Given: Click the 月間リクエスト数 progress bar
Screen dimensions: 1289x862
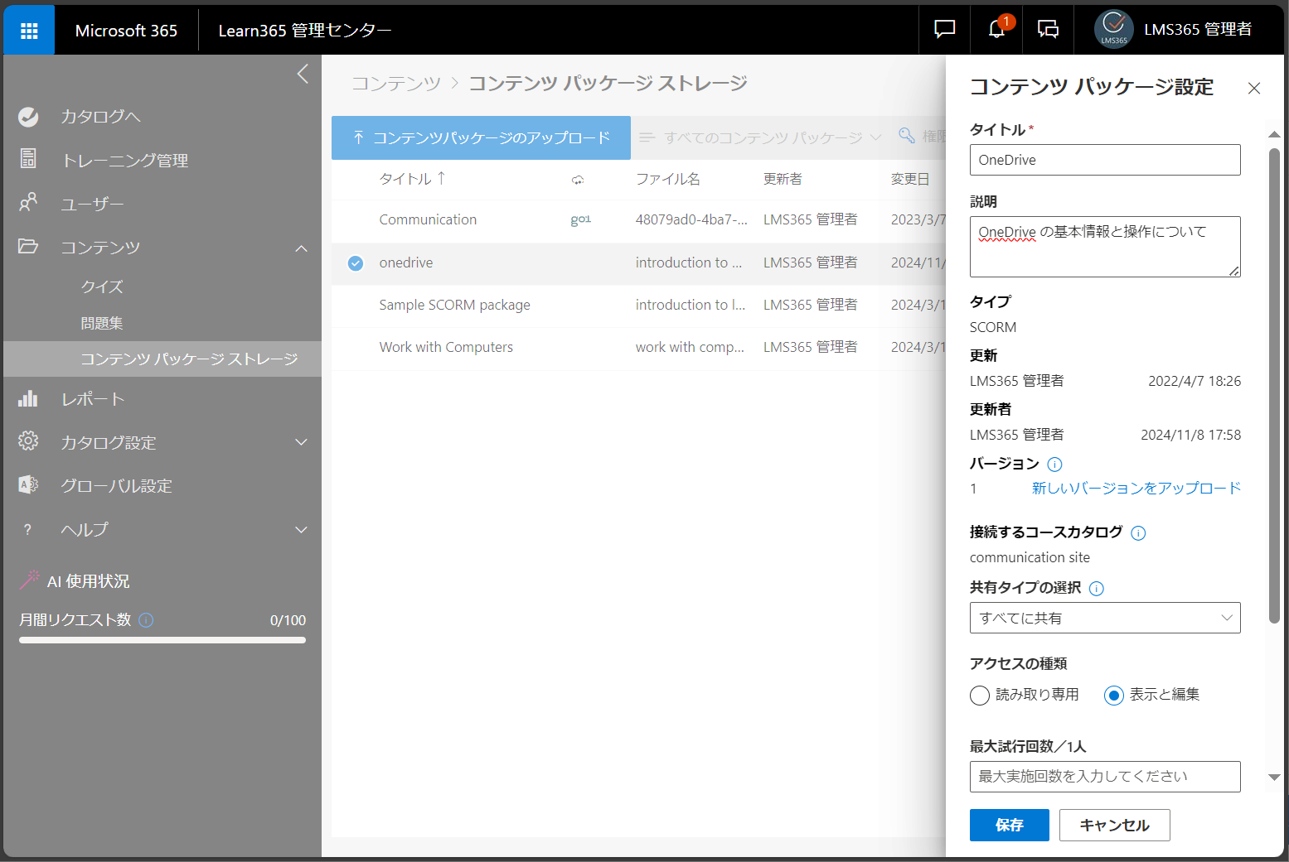Looking at the screenshot, I should pyautogui.click(x=162, y=640).
